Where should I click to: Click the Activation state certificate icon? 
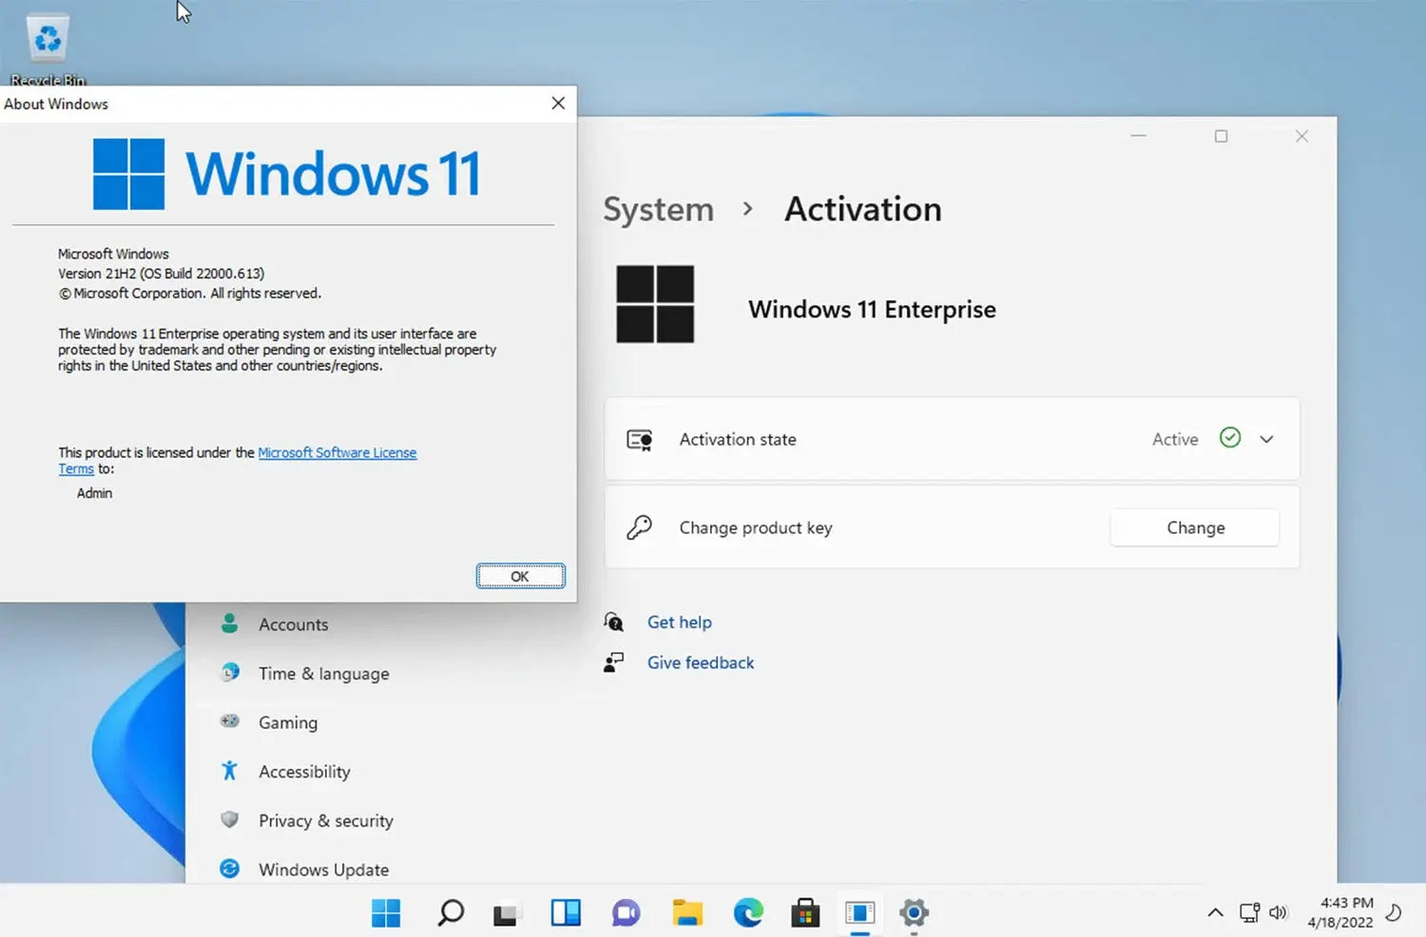coord(640,439)
